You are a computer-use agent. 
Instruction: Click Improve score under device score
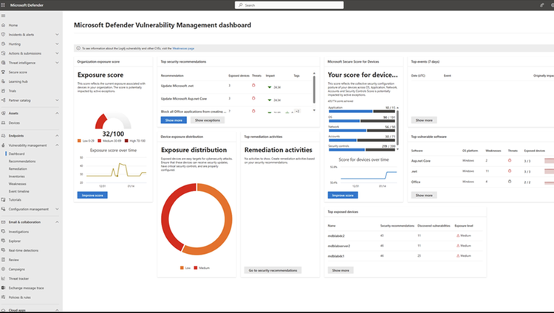[343, 195]
